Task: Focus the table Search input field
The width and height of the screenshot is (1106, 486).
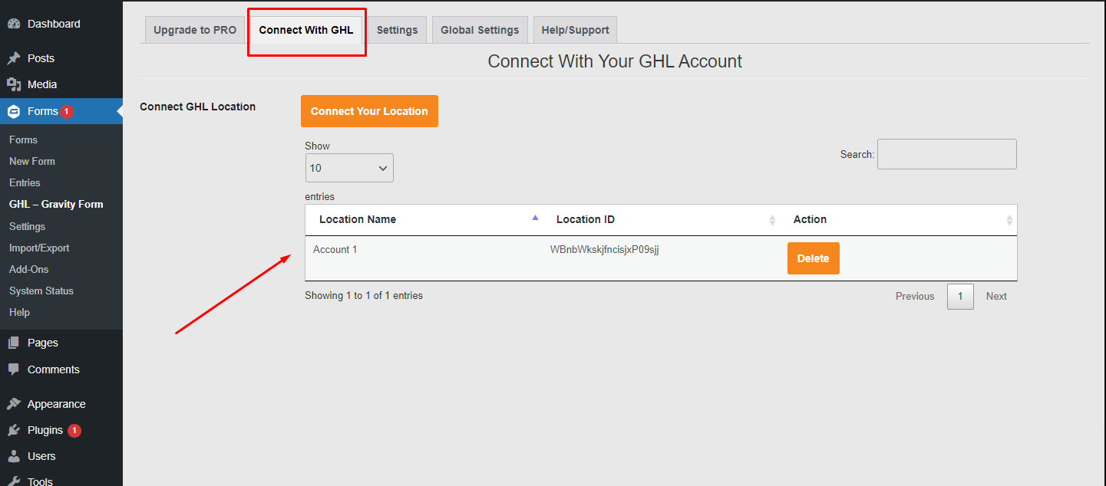Action: tap(947, 154)
